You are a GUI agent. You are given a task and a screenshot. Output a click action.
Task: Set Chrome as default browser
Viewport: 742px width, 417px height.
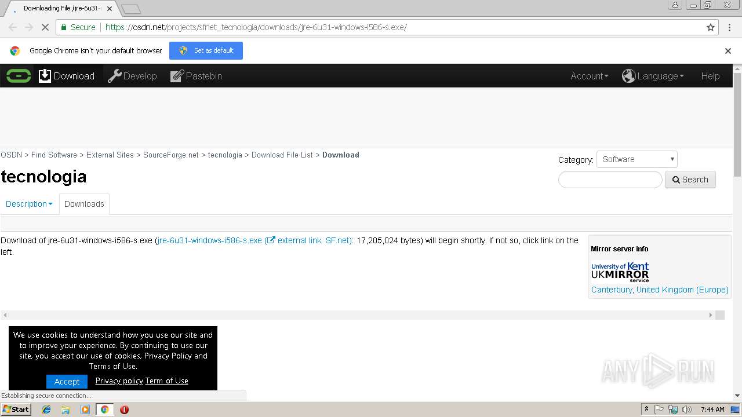pyautogui.click(x=206, y=50)
